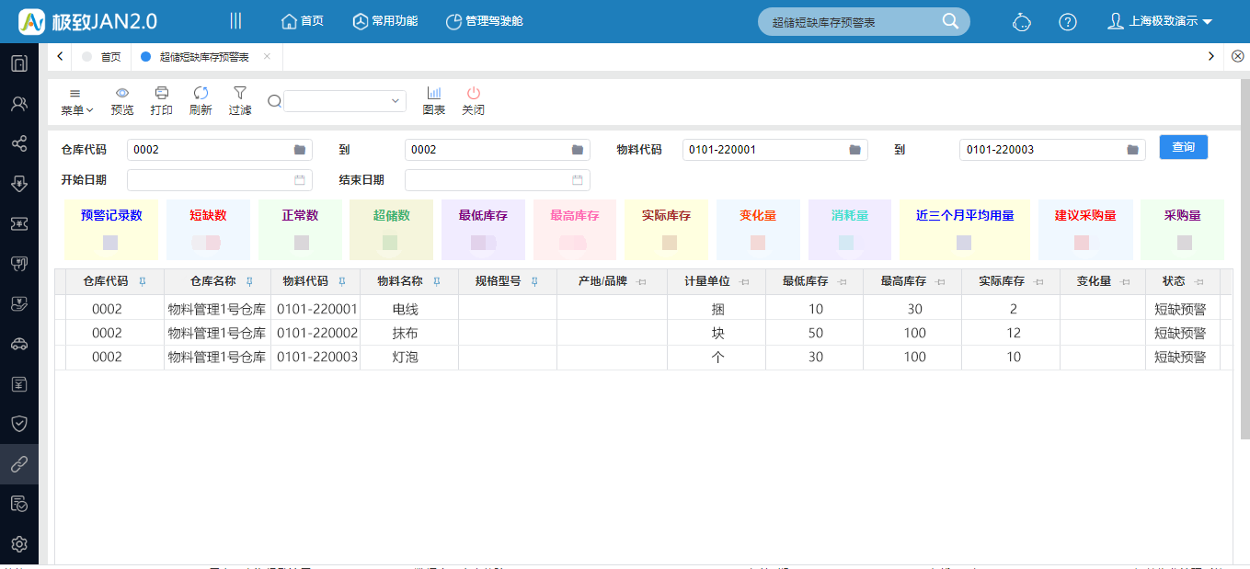Toggle pin on 物料名称 column header
This screenshot has width=1250, height=569.
[x=437, y=281]
